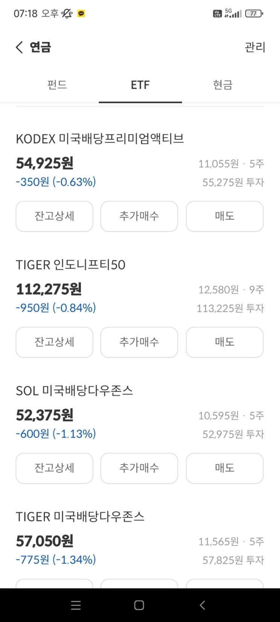Tap the Android navigation back icon
280x622 pixels.
pos(202,605)
